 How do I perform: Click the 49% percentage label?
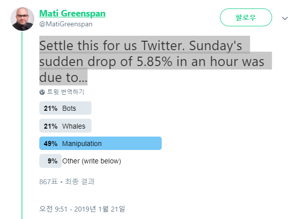pyautogui.click(x=50, y=144)
